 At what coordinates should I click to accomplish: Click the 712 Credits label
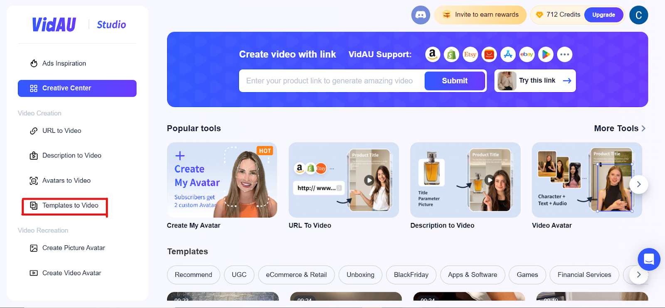(563, 15)
